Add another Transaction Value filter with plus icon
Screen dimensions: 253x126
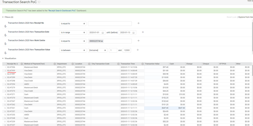click(138, 50)
